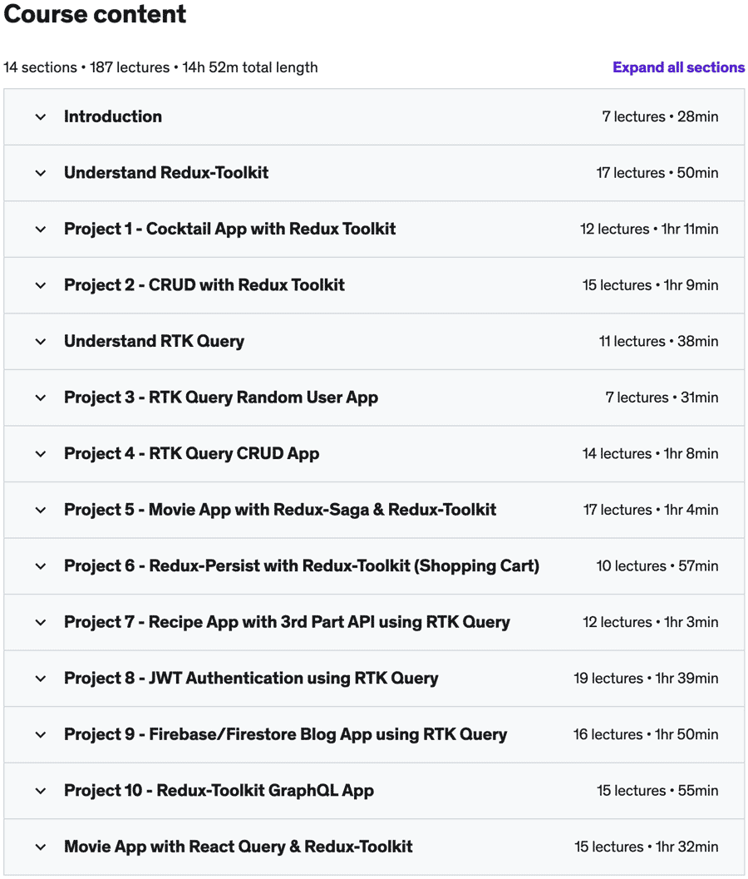
Task: Click the 7 lectures 31min label
Action: point(662,398)
